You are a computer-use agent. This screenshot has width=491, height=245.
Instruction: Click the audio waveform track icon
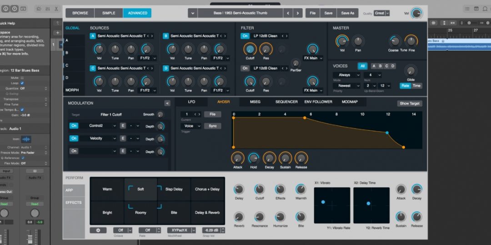pyautogui.click(x=26, y=139)
